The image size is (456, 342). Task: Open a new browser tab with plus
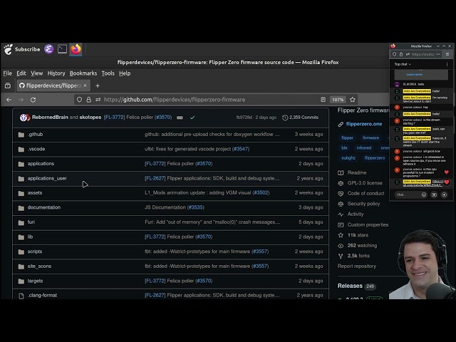[x=98, y=85]
